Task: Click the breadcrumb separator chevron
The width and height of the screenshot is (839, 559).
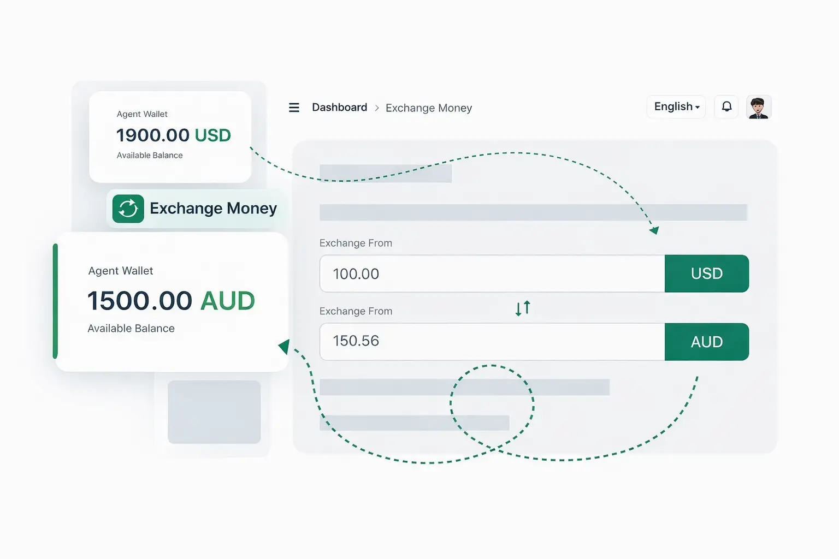Action: pos(377,108)
